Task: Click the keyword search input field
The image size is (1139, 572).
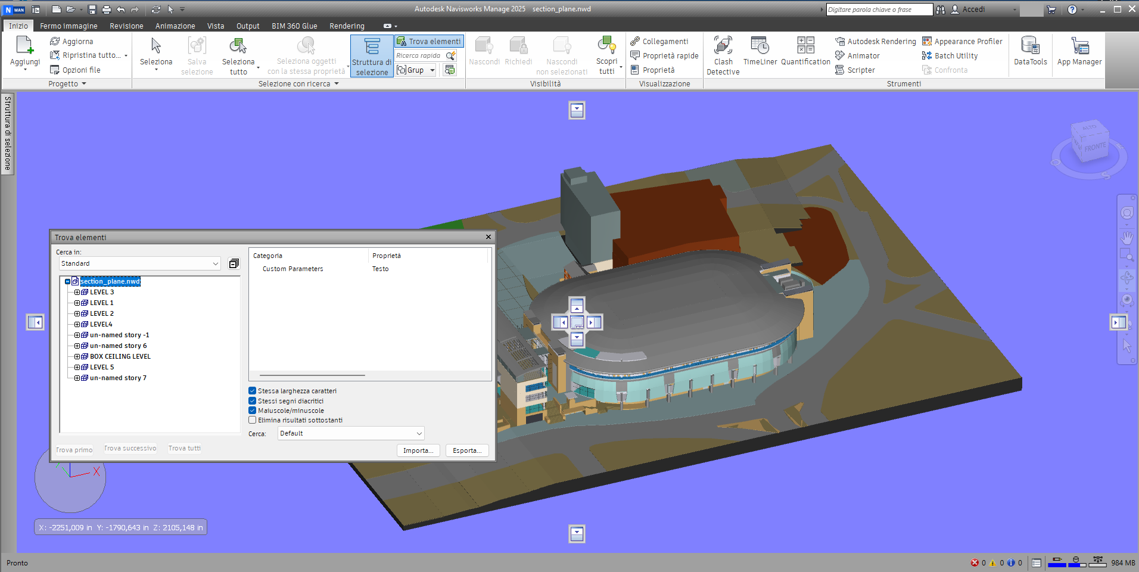Action: click(879, 10)
